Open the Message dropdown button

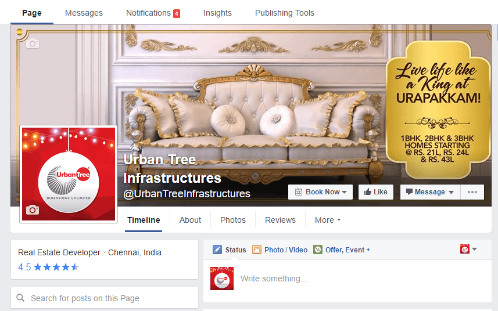430,192
